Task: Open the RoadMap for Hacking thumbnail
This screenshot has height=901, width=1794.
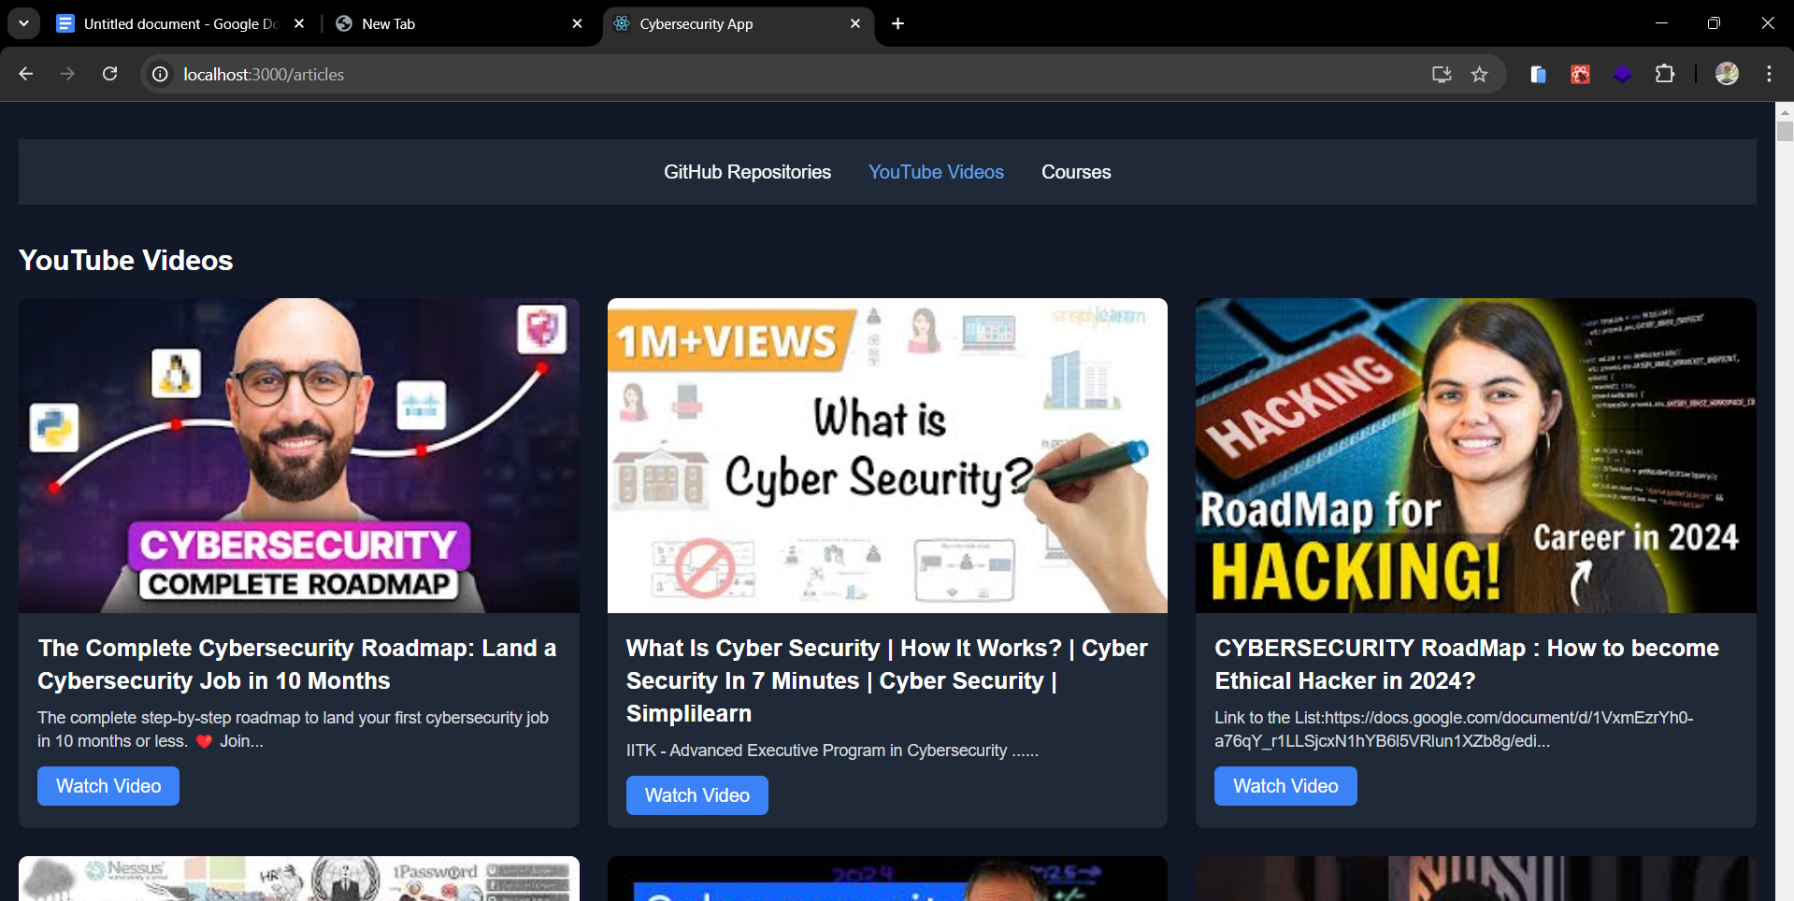Action: click(1476, 455)
